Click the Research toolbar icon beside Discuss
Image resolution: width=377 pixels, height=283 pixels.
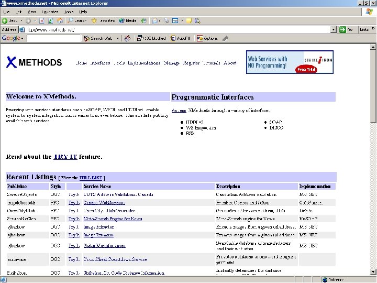tap(197, 20)
